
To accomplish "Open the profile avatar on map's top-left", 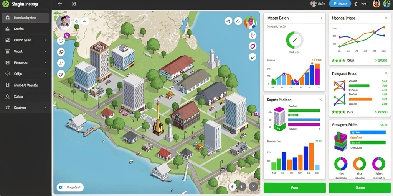I will coord(63,23).
